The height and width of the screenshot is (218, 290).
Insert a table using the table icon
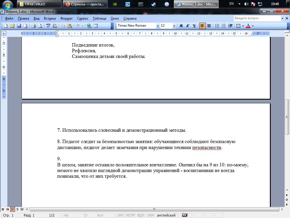[96, 26]
